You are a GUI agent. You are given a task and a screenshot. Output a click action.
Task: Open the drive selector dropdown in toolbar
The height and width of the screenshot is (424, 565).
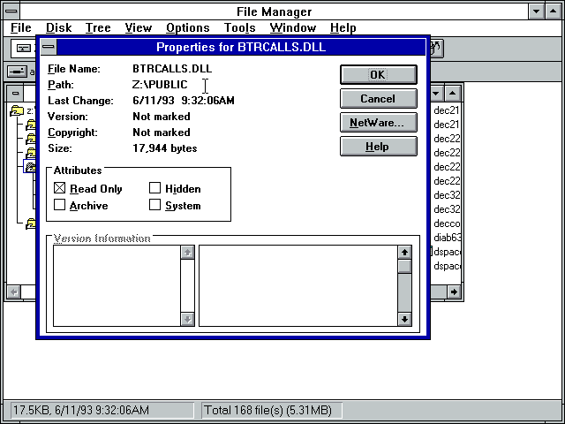point(23,49)
